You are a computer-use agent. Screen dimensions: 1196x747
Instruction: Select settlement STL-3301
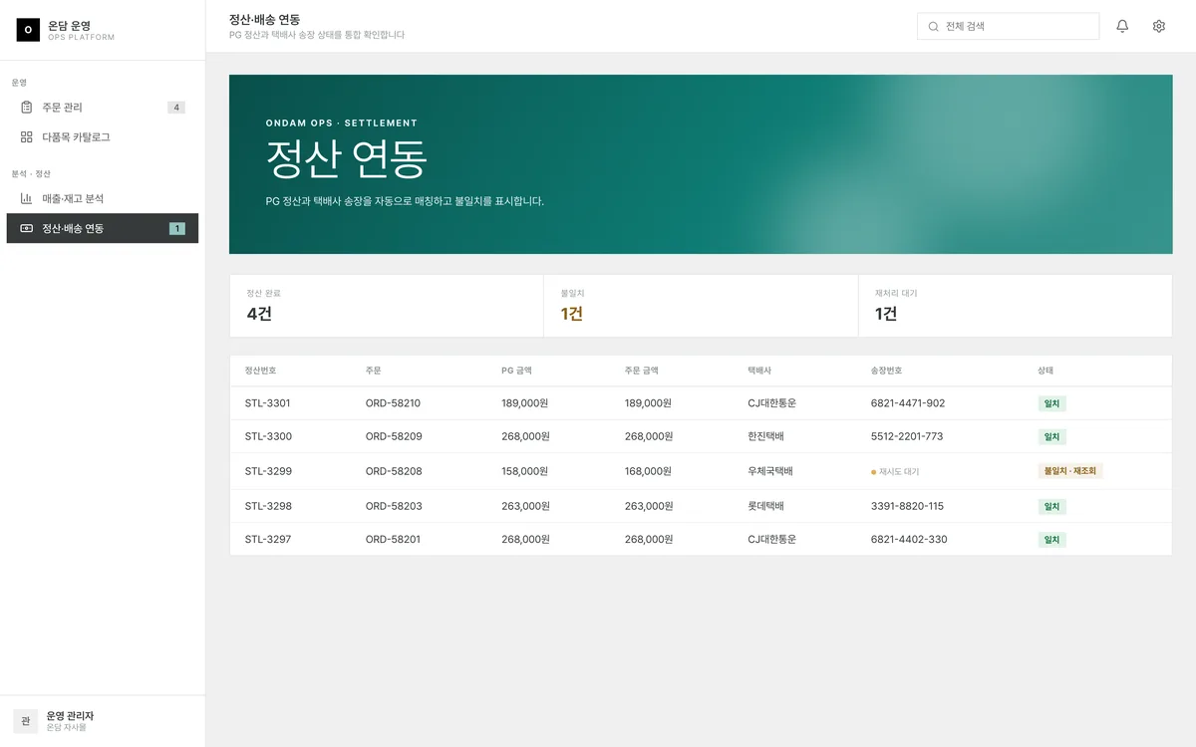coord(268,403)
